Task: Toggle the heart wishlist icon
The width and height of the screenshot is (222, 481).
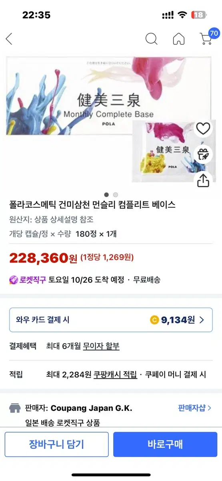Action: (x=204, y=128)
